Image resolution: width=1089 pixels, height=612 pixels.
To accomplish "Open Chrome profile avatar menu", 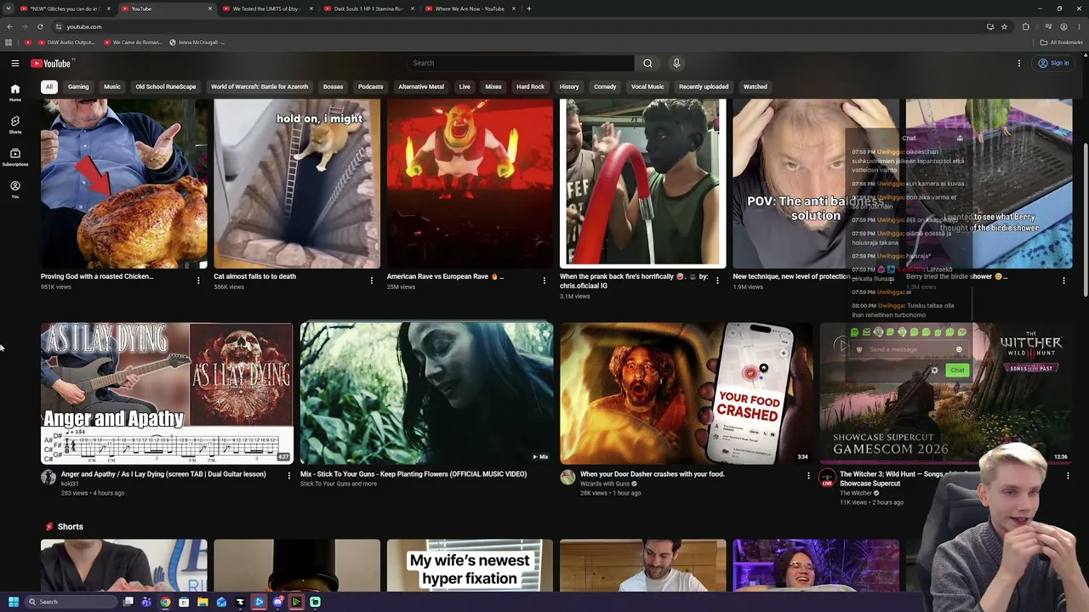I will 1063,26.
